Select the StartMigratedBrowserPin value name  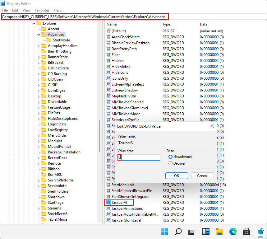(132, 190)
